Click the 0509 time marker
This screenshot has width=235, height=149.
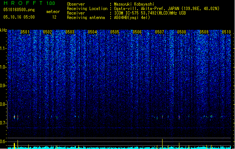[204, 32]
